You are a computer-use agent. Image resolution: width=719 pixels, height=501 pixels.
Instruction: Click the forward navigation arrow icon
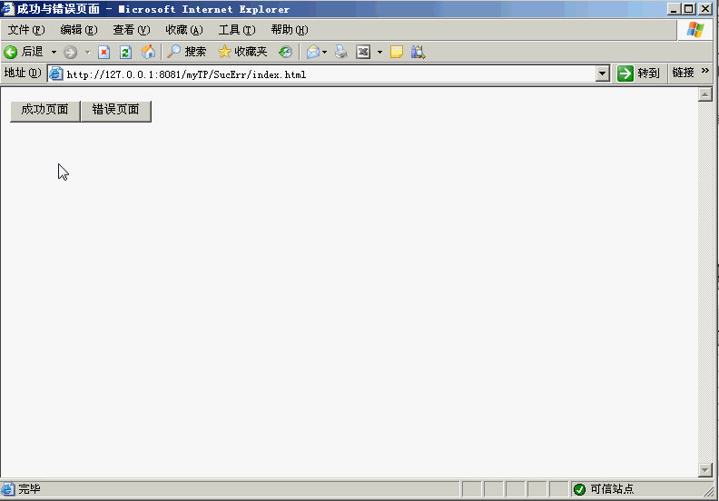[x=70, y=53]
